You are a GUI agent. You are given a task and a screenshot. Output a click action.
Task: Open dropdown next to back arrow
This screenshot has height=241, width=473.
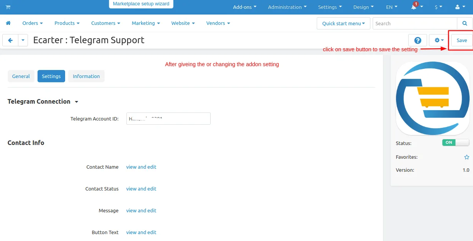[x=23, y=40]
